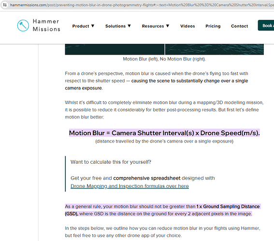The height and width of the screenshot is (241, 274).
Task: Go to the Videos page
Action: click(x=187, y=26)
